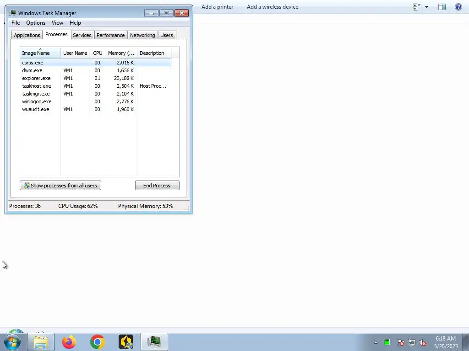Switch to the Networking tab
Viewport: 469px width, 351px height.
tap(143, 35)
